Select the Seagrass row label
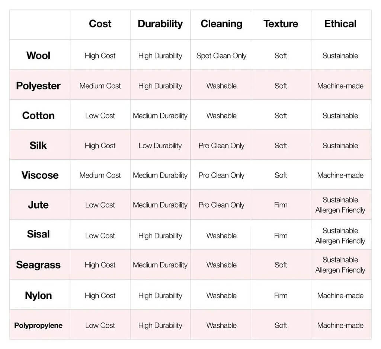 38,265
